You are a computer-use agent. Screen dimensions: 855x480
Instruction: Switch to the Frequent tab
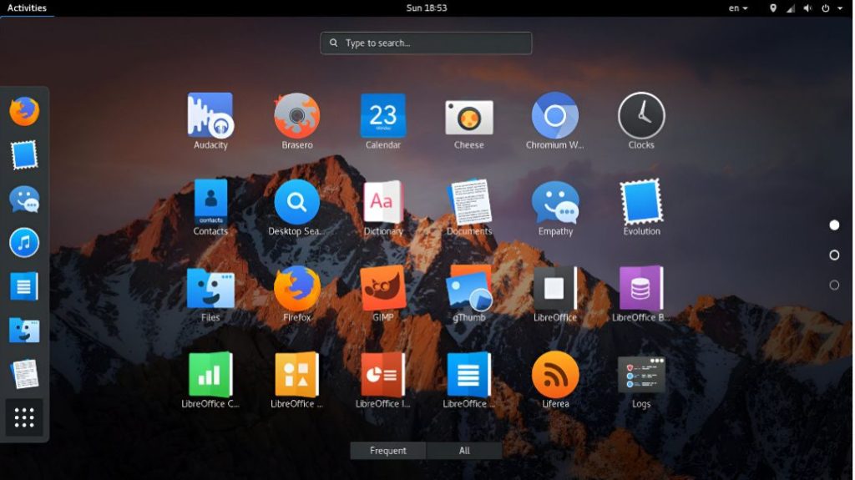tap(387, 451)
